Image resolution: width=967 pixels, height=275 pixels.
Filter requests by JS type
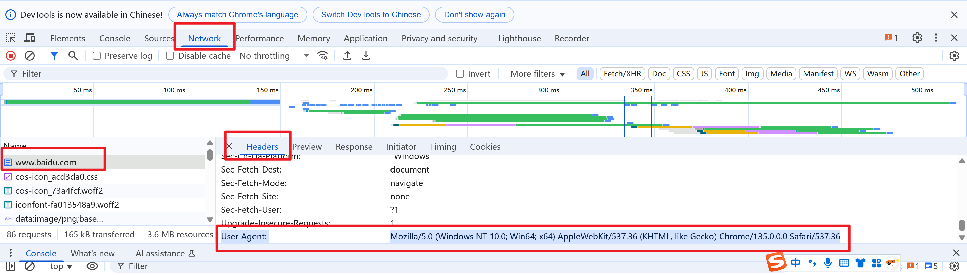705,74
